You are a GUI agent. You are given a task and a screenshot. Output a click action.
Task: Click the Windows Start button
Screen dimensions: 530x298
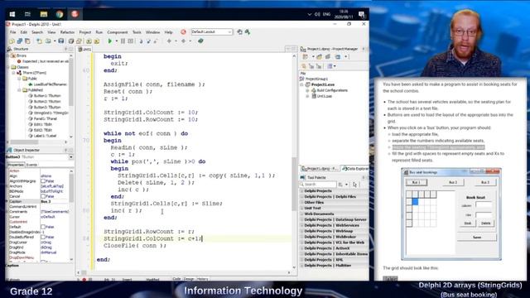(12, 14)
